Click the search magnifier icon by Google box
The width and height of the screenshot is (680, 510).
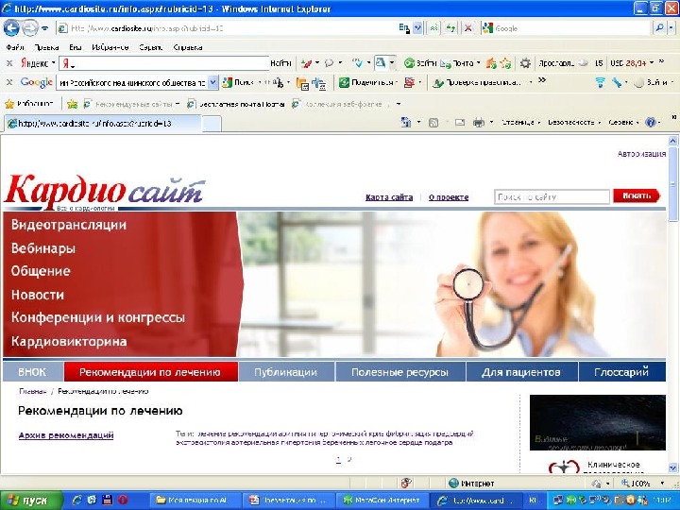[x=659, y=28]
